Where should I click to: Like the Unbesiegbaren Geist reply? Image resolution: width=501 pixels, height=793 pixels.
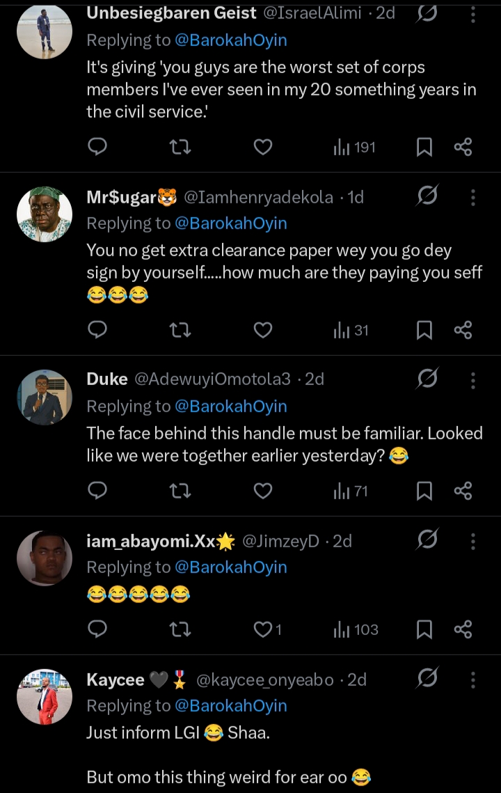262,147
